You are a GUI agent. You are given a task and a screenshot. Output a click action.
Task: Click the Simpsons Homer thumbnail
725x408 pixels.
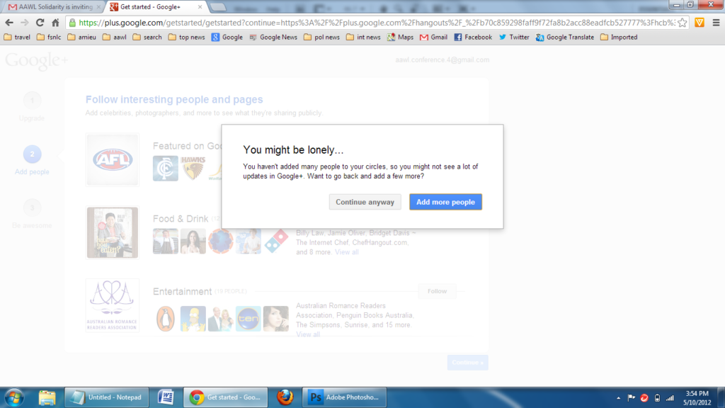pos(193,319)
